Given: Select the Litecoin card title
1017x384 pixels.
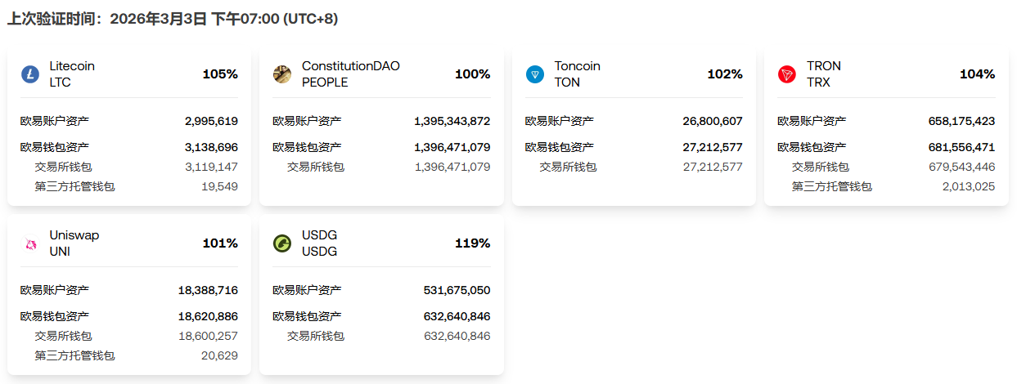Looking at the screenshot, I should tap(72, 66).
